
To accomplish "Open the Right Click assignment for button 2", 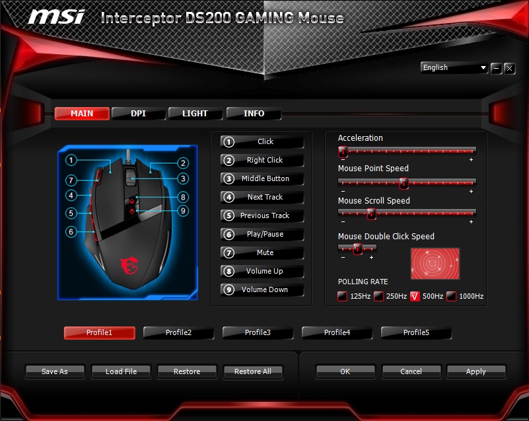I will pyautogui.click(x=262, y=161).
